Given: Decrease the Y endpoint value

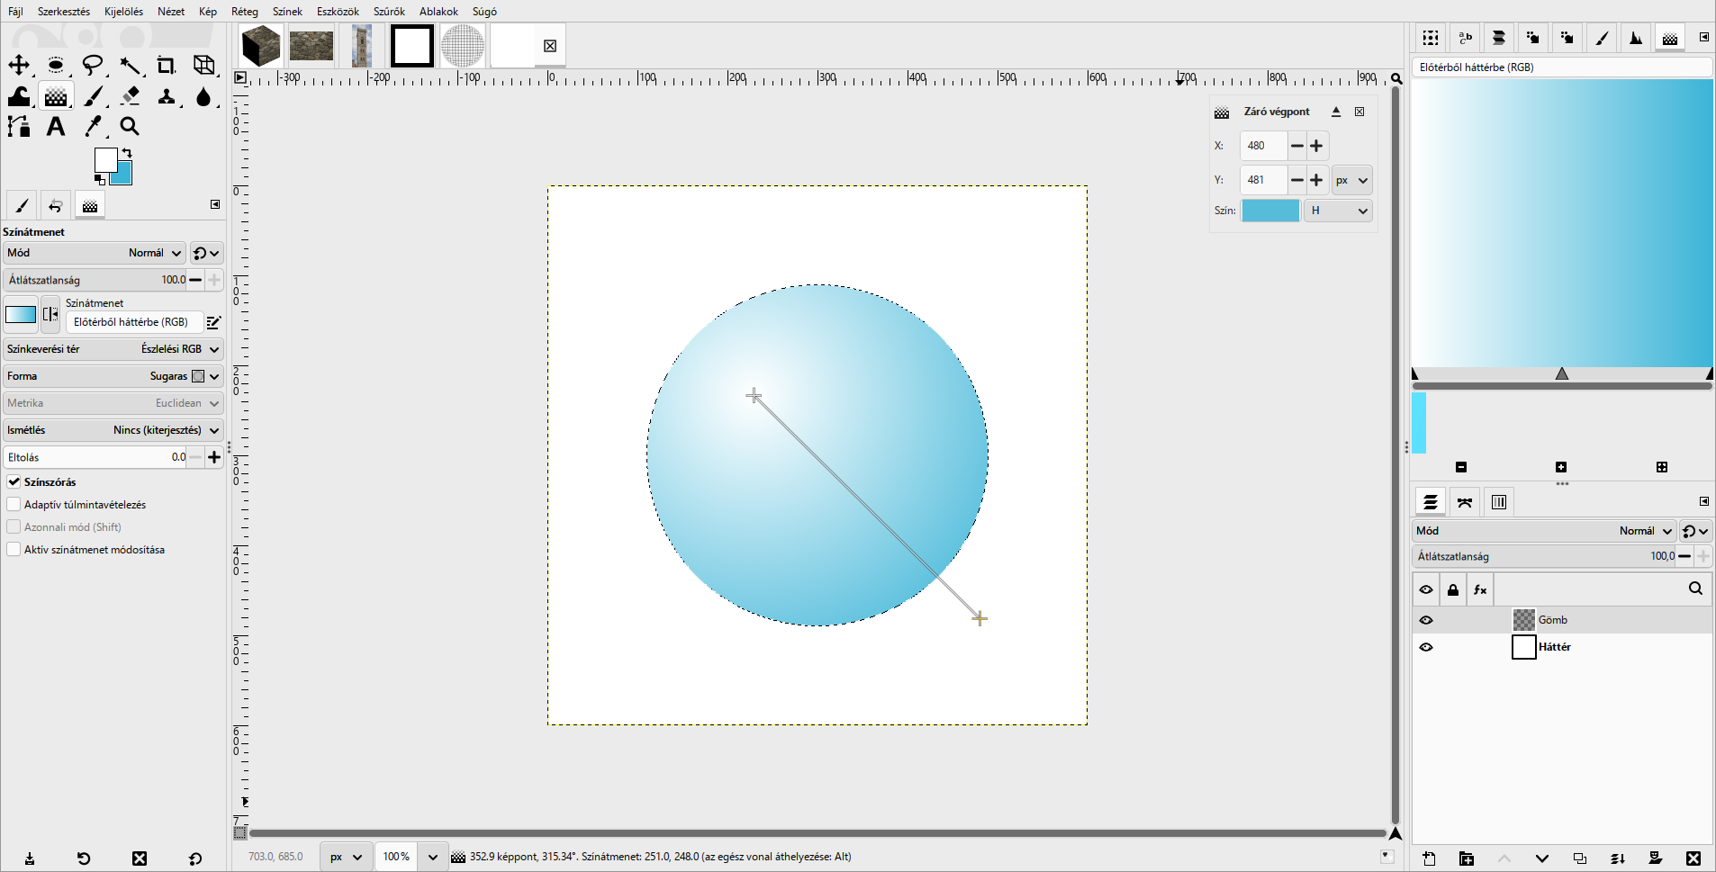Looking at the screenshot, I should click(1297, 180).
